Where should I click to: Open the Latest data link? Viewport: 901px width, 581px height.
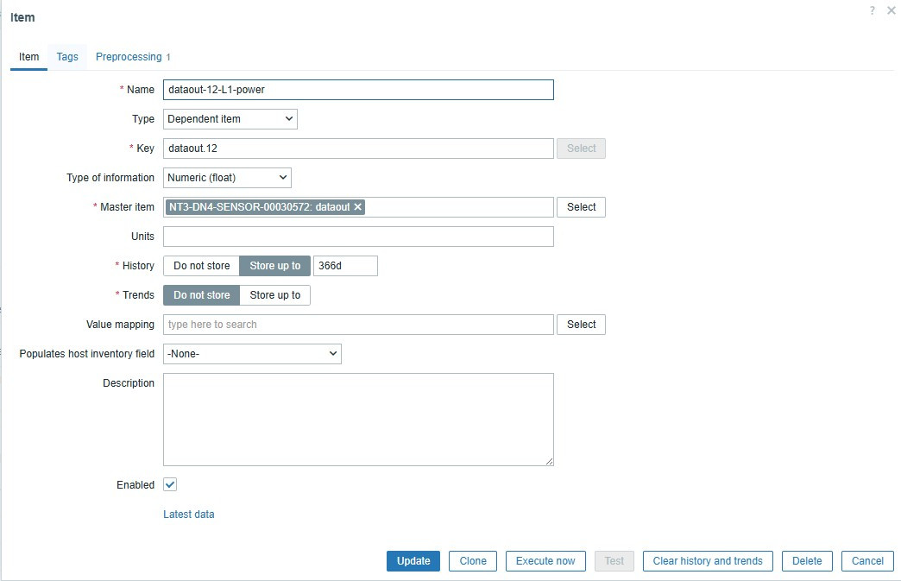(188, 514)
